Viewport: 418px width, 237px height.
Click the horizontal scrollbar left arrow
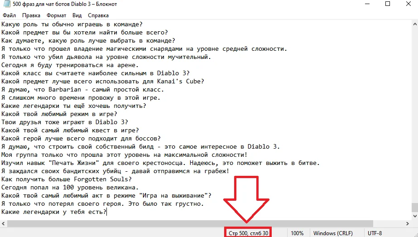tap(3, 224)
